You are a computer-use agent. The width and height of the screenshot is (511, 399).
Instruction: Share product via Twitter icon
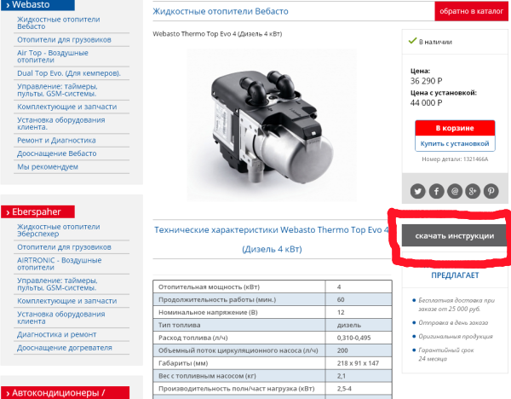click(417, 191)
